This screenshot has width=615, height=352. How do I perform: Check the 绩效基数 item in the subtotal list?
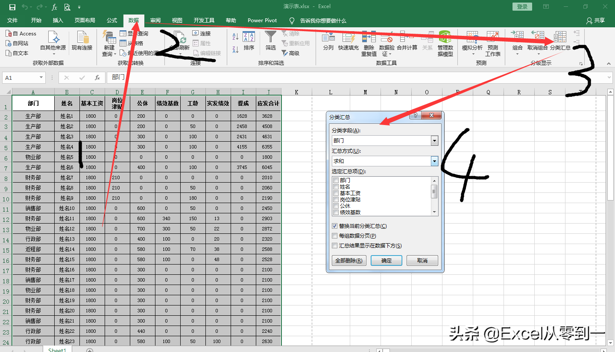tap(336, 212)
